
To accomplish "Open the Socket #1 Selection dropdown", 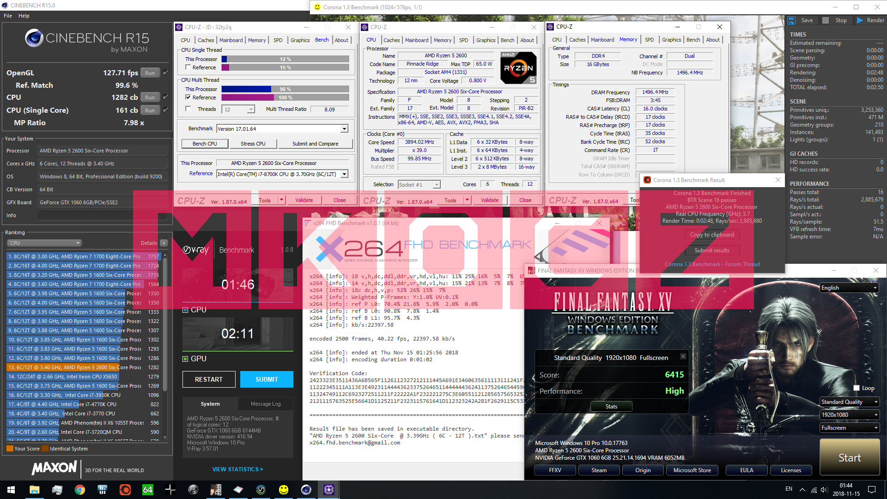I will [437, 185].
